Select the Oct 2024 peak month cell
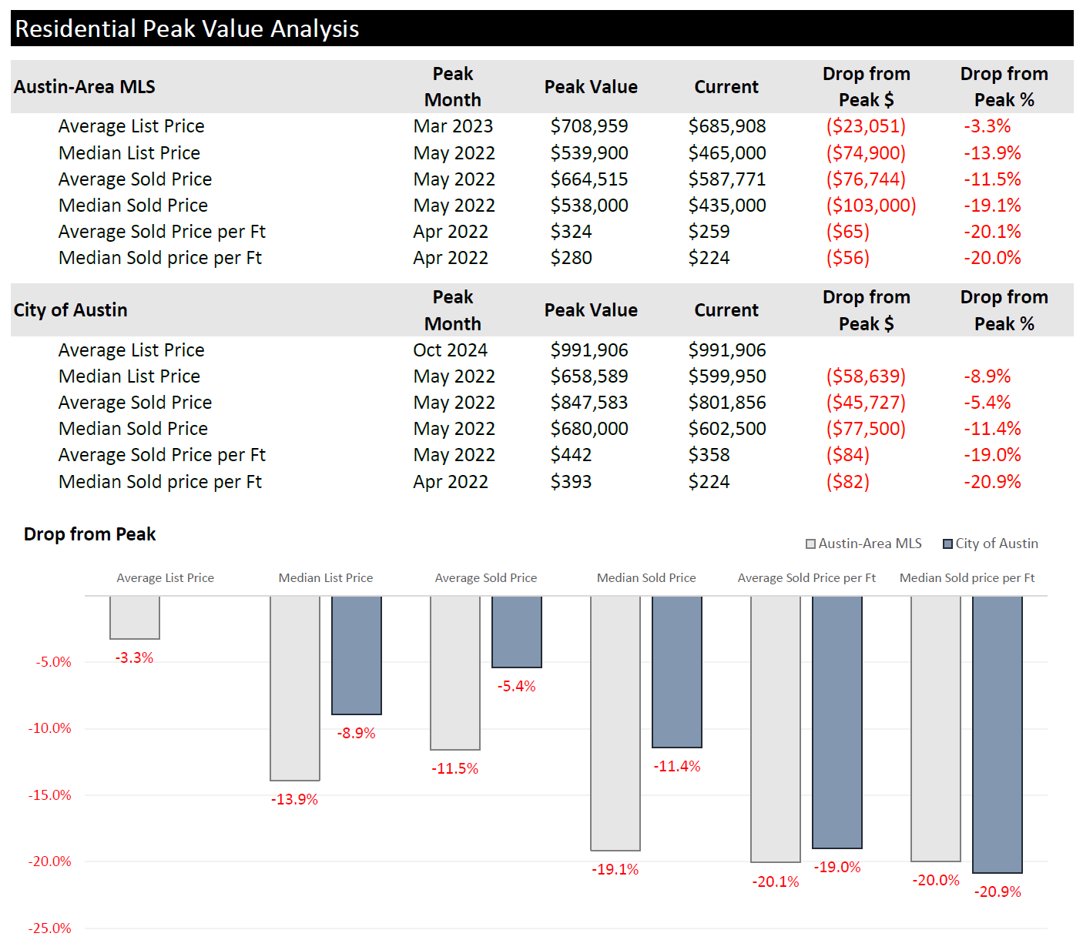The image size is (1083, 950). (451, 350)
